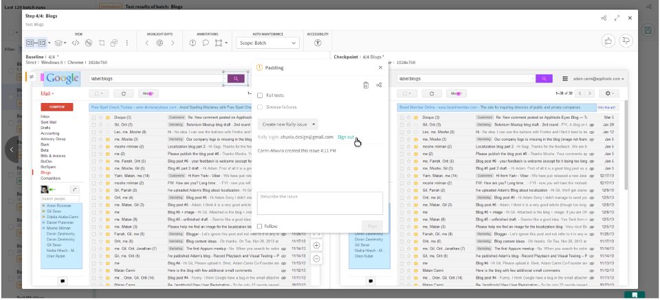Open the accessibility tool icon

pos(317,43)
